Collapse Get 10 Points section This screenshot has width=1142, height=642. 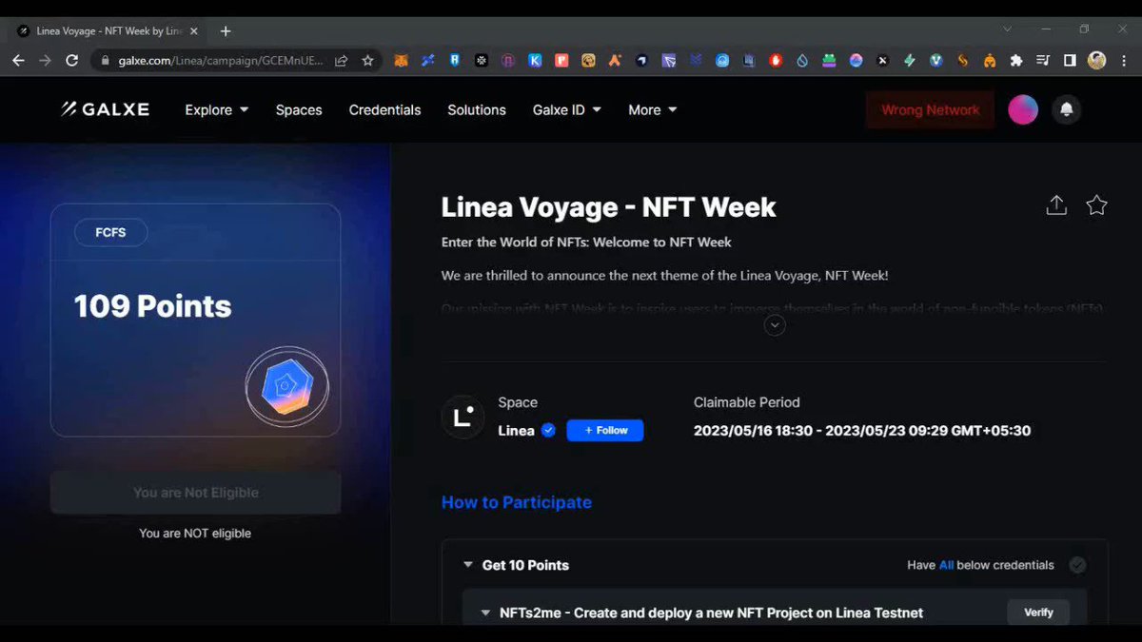(467, 565)
